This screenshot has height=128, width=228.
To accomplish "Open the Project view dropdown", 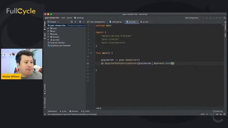I will [x=53, y=22].
